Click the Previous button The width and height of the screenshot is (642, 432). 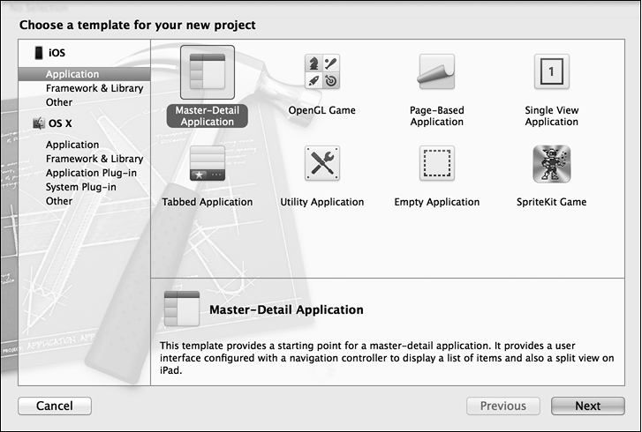click(x=502, y=406)
